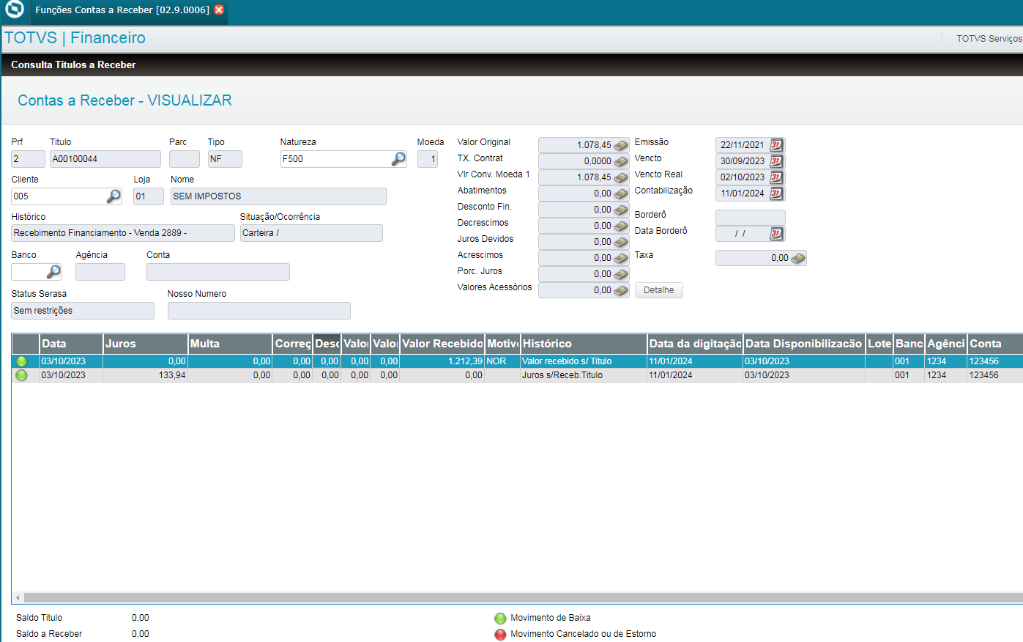The height and width of the screenshot is (642, 1023).
Task: Open the Acrescimos calculator icon
Action: 621,258
